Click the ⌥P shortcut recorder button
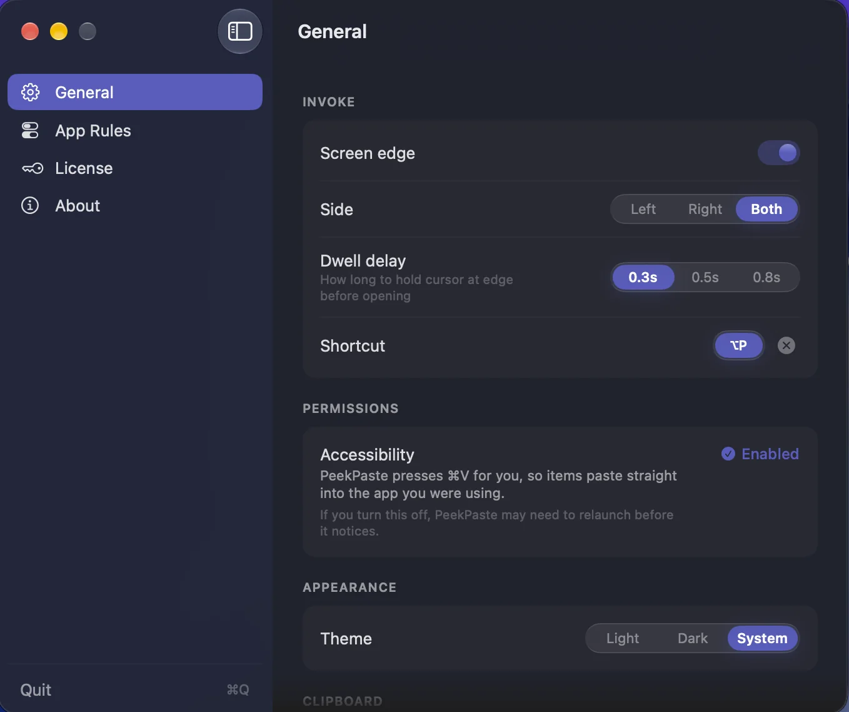This screenshot has height=712, width=849. [x=739, y=345]
